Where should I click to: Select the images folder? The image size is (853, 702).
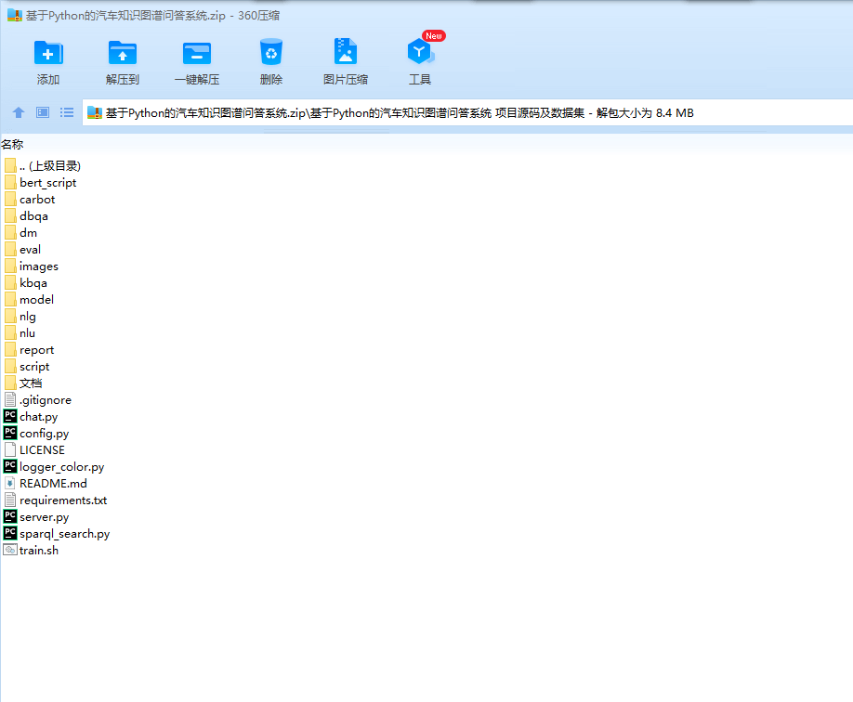[31, 266]
